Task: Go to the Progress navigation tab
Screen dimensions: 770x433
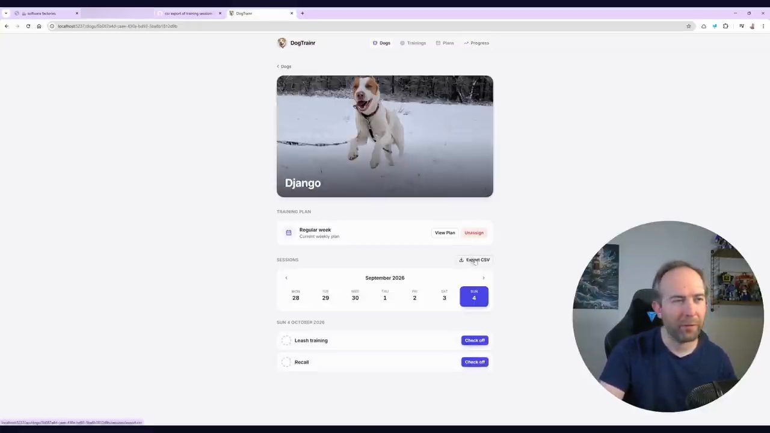Action: click(x=476, y=43)
